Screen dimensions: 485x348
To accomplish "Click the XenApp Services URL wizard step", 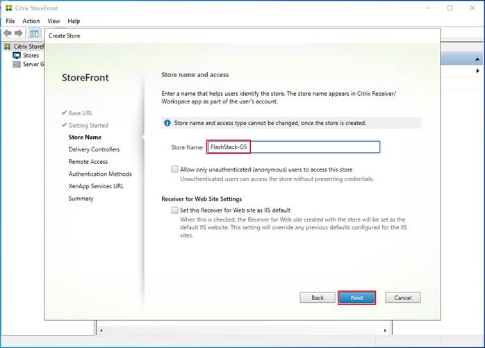I will point(96,186).
